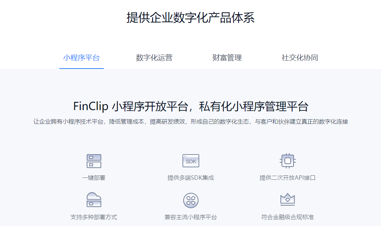Screen dimensions: 381x226
Task: Click the 提供多端SDK集成 label
Action: [x=191, y=178]
